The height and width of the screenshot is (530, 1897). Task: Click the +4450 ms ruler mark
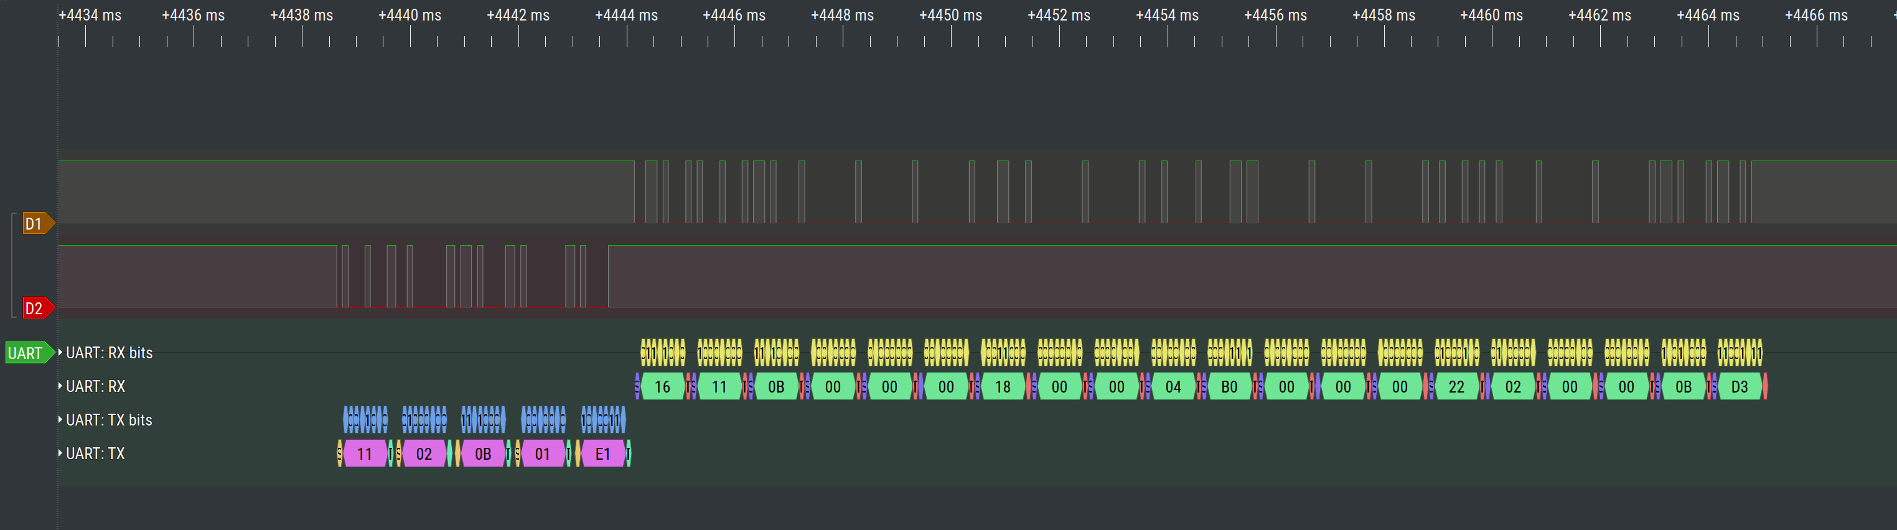pyautogui.click(x=950, y=16)
